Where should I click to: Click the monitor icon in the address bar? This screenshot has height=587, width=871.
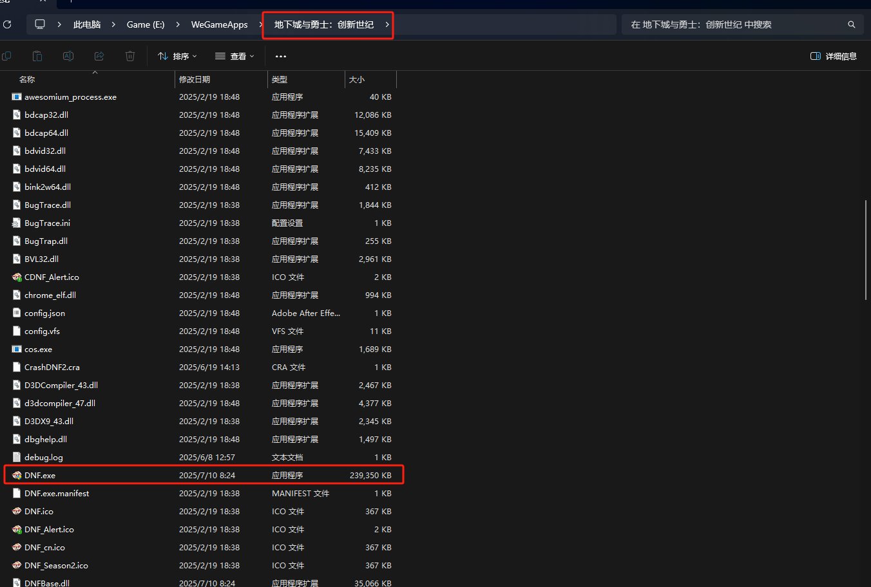(40, 24)
